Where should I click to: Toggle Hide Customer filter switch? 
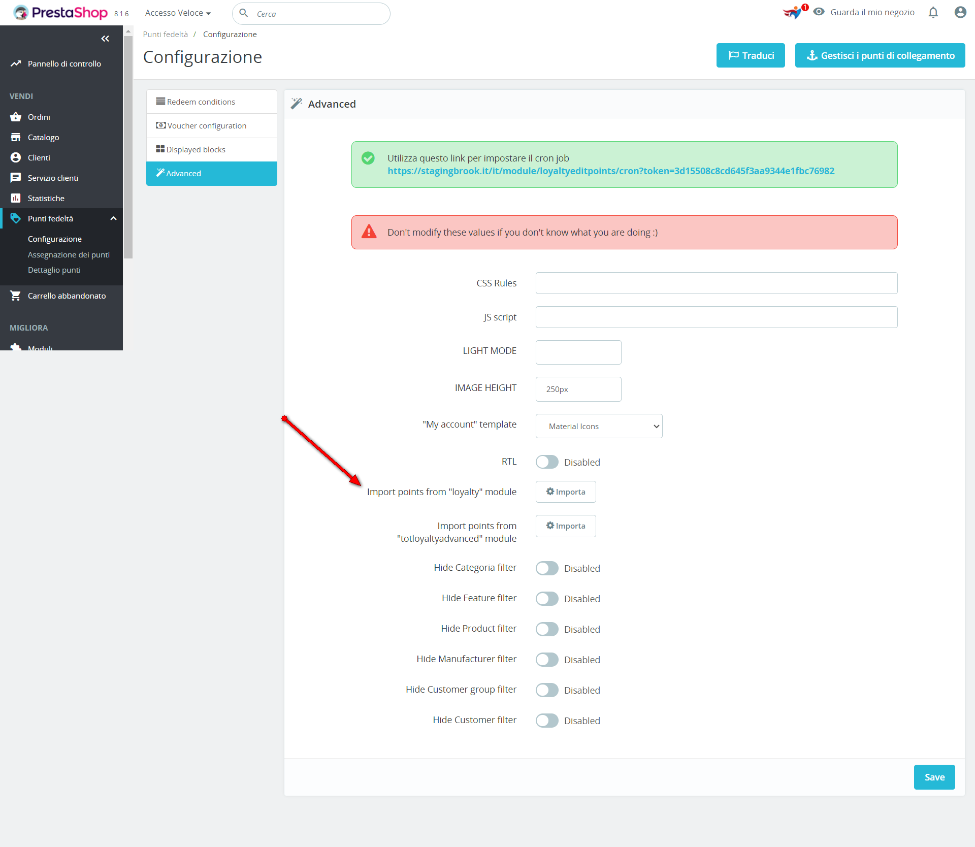click(x=547, y=721)
